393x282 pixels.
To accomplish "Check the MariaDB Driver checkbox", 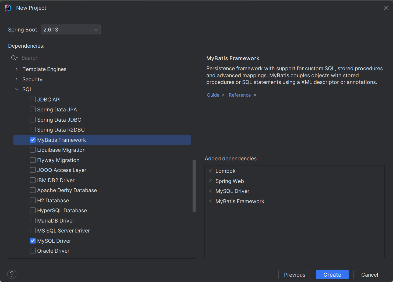I will coord(33,221).
